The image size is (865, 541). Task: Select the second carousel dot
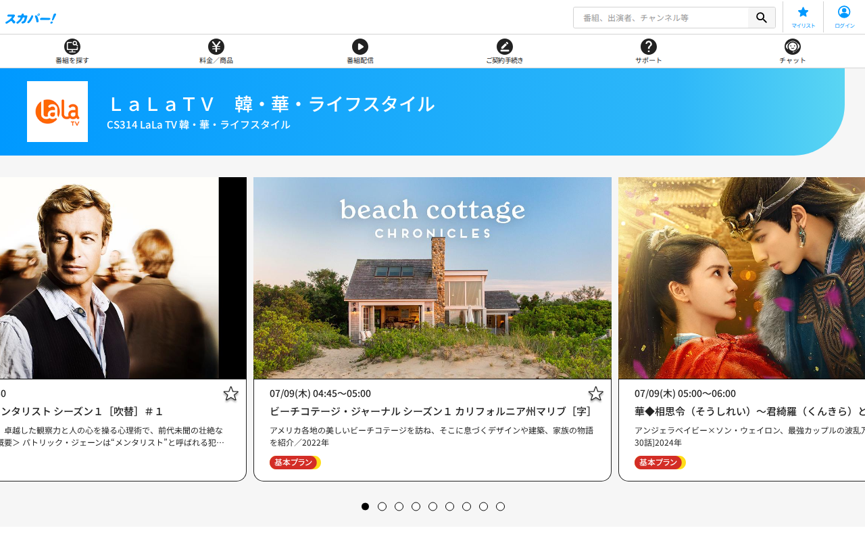[382, 507]
